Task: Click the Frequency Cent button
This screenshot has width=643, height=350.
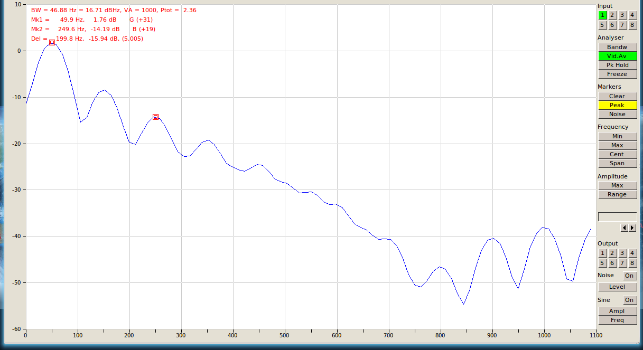Action: coord(617,155)
